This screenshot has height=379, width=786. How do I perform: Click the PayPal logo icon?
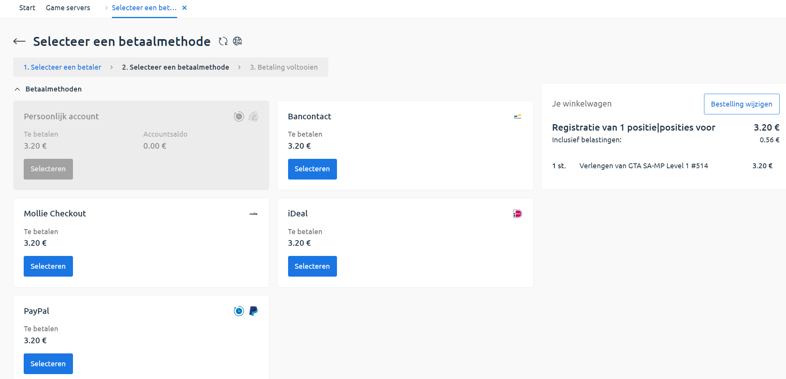click(x=253, y=311)
